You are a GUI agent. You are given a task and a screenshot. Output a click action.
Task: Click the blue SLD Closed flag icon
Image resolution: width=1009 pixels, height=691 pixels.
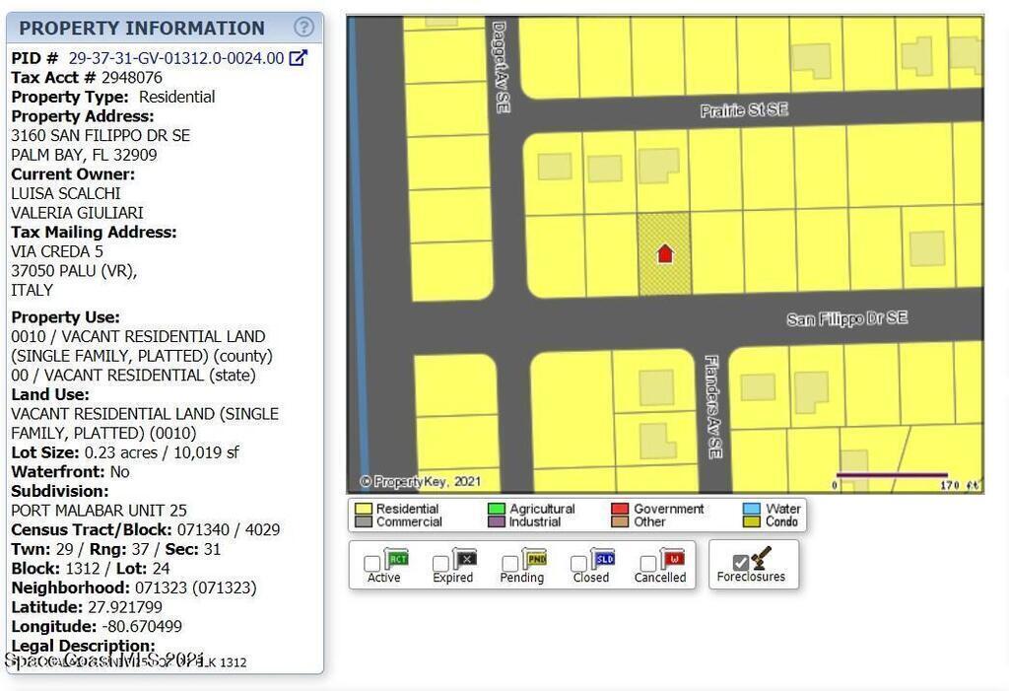pyautogui.click(x=604, y=559)
